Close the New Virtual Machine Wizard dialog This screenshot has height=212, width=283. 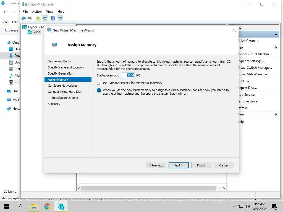[234, 30]
